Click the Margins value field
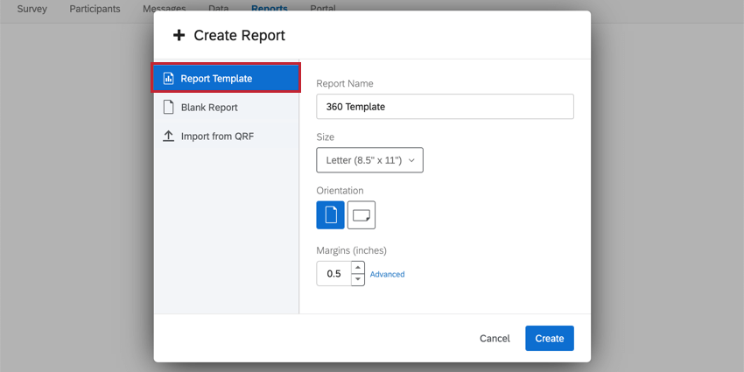 tap(333, 274)
